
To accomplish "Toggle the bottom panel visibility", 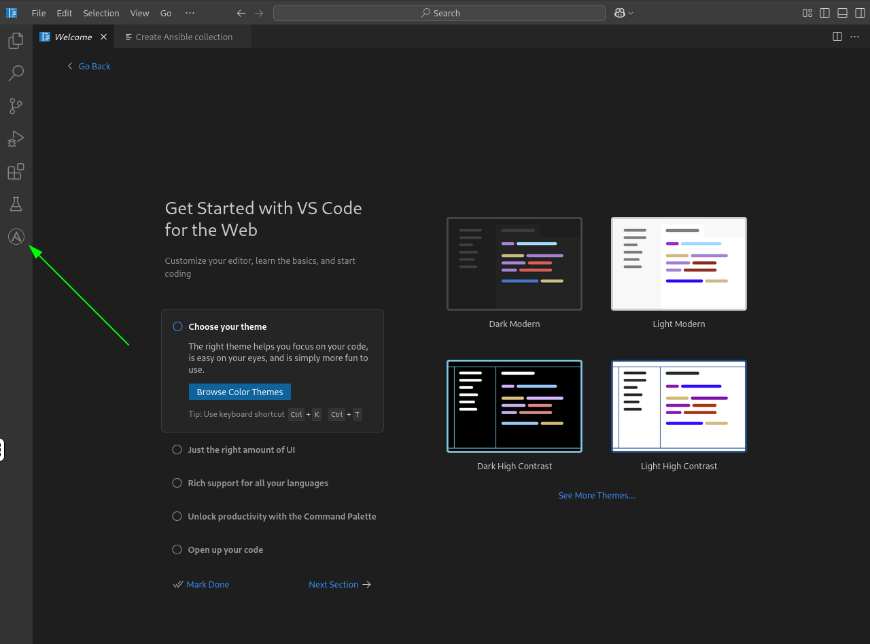I will (x=843, y=13).
